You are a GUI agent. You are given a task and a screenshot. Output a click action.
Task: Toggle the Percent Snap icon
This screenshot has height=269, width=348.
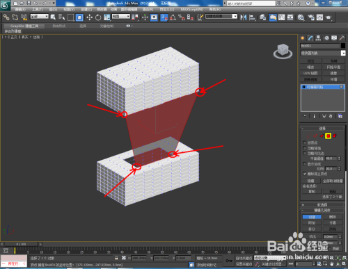click(x=182, y=17)
